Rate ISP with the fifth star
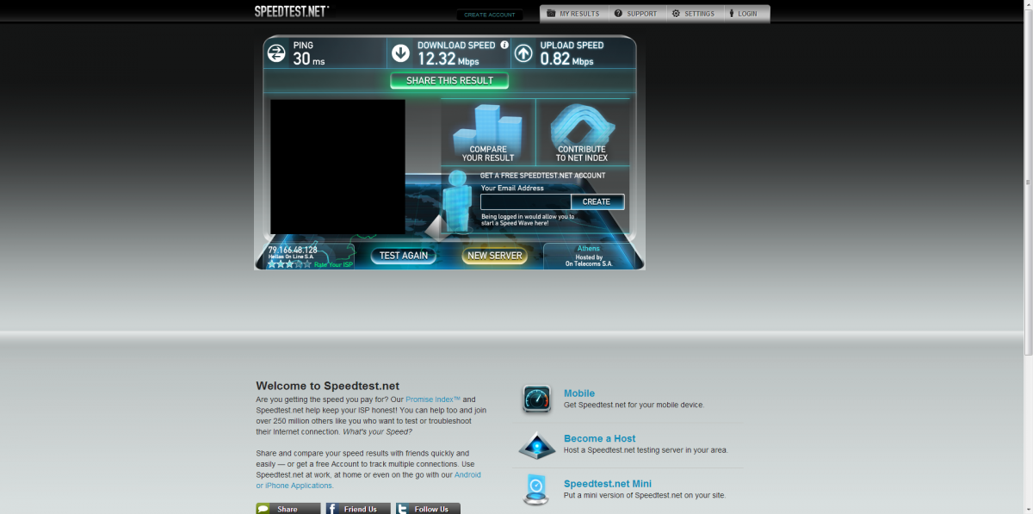The width and height of the screenshot is (1033, 514). click(308, 264)
